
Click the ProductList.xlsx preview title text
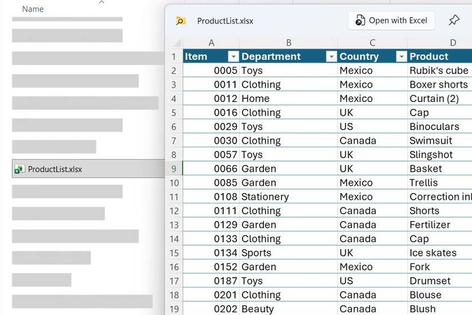[x=225, y=21]
